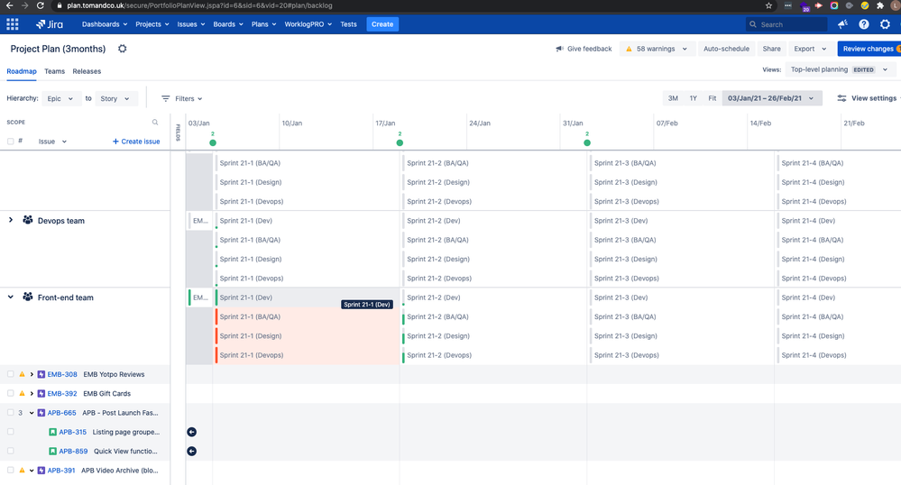
Task: Click the epic icon of APB-665
Action: 41,413
